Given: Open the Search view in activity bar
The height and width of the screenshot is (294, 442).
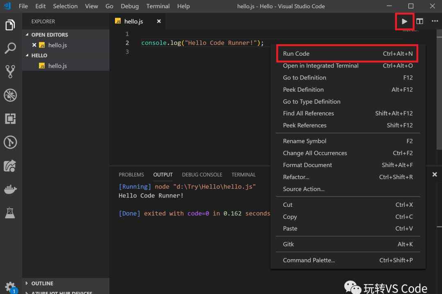Looking at the screenshot, I should [10, 48].
